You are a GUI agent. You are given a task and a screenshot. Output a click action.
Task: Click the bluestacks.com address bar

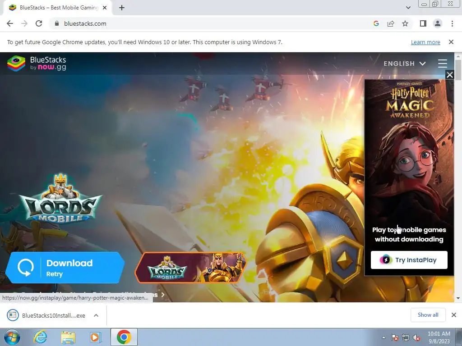212,23
